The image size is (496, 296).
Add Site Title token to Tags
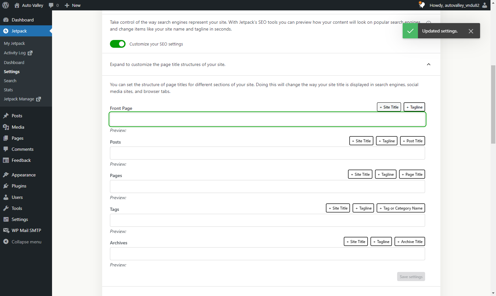[338, 208]
